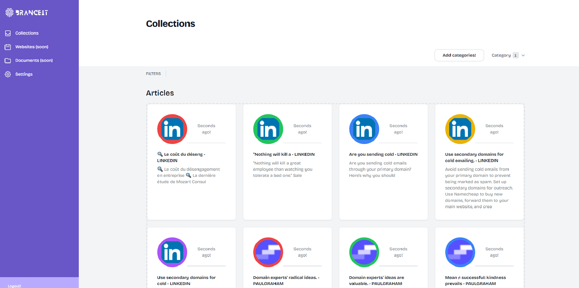The image size is (579, 288).
Task: Click the Branceit wordmark text
Action: (x=32, y=13)
